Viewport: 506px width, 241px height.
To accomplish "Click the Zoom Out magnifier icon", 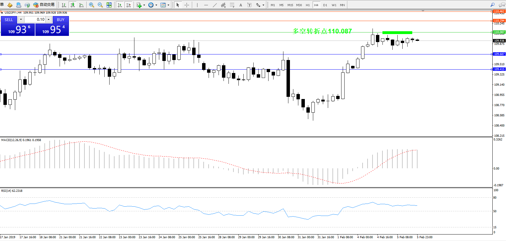I will tap(100, 5).
